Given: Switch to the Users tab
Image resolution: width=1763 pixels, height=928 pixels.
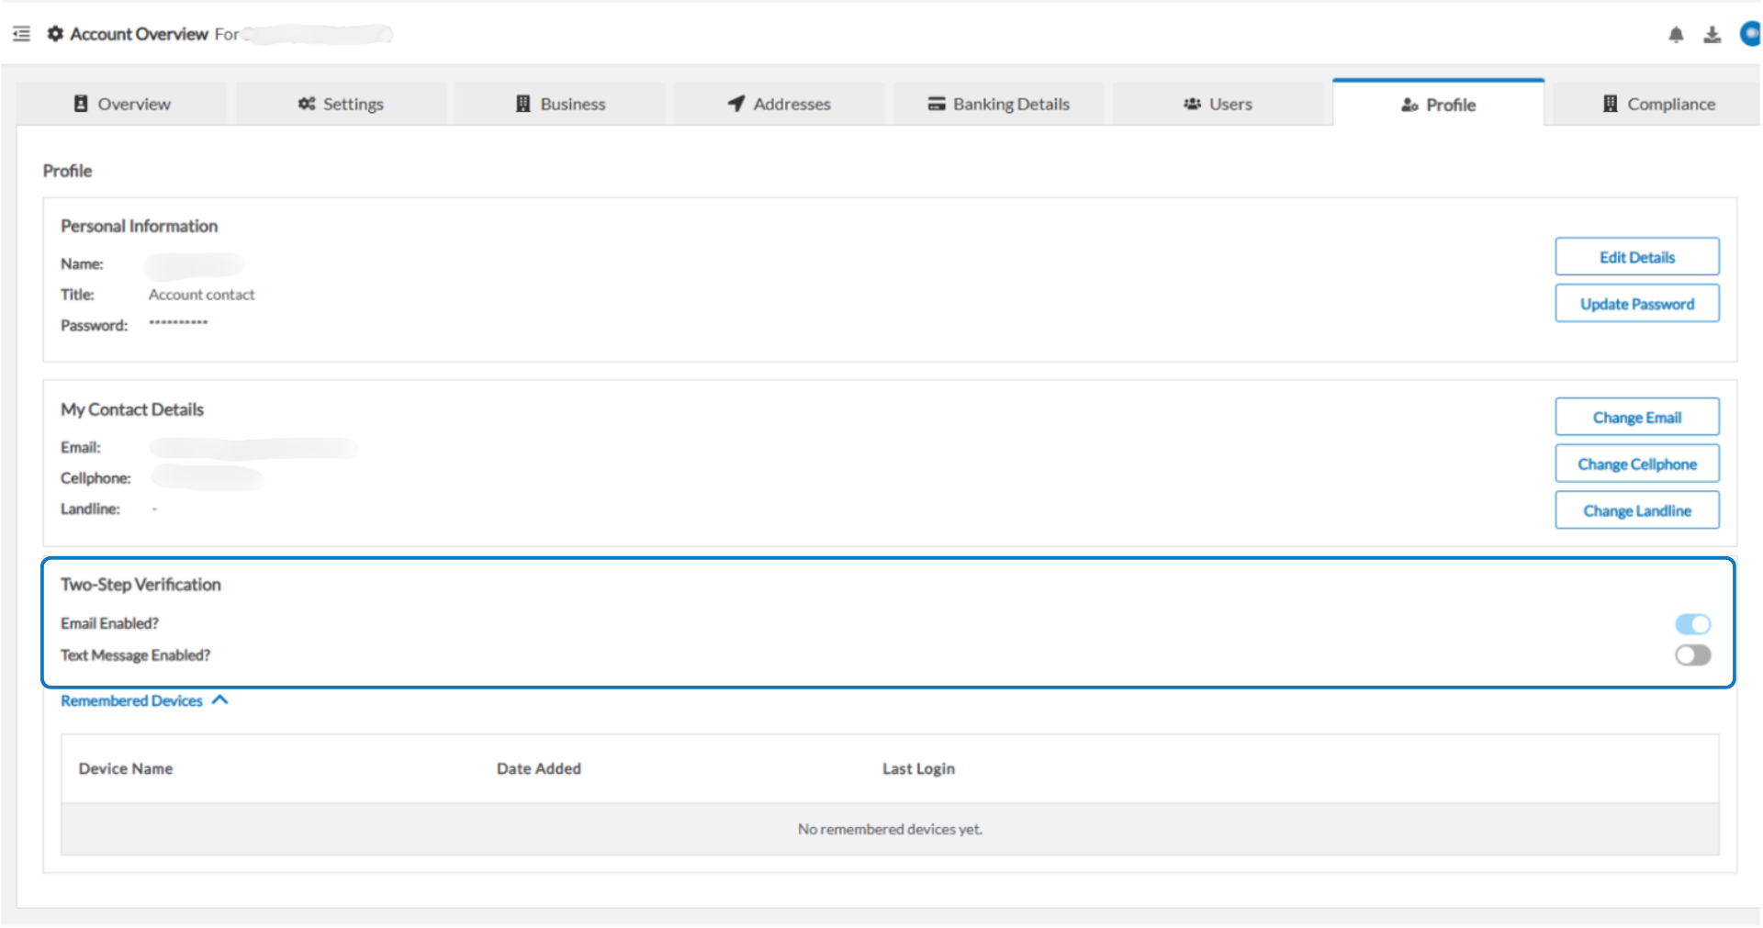Looking at the screenshot, I should coord(1218,104).
